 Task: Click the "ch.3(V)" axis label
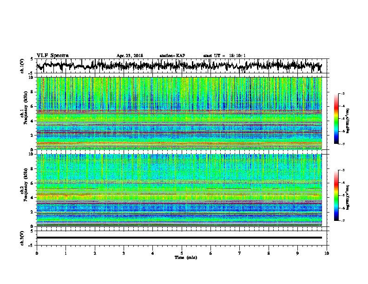pyautogui.click(x=22, y=238)
